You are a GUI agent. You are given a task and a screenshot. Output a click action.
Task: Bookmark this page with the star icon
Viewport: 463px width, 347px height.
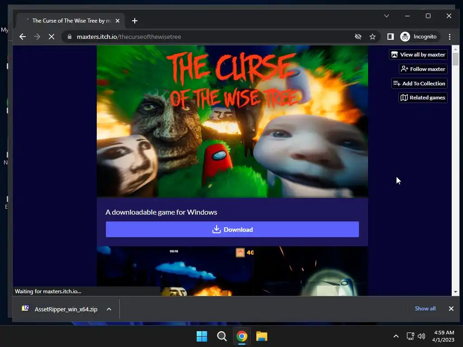pyautogui.click(x=373, y=37)
